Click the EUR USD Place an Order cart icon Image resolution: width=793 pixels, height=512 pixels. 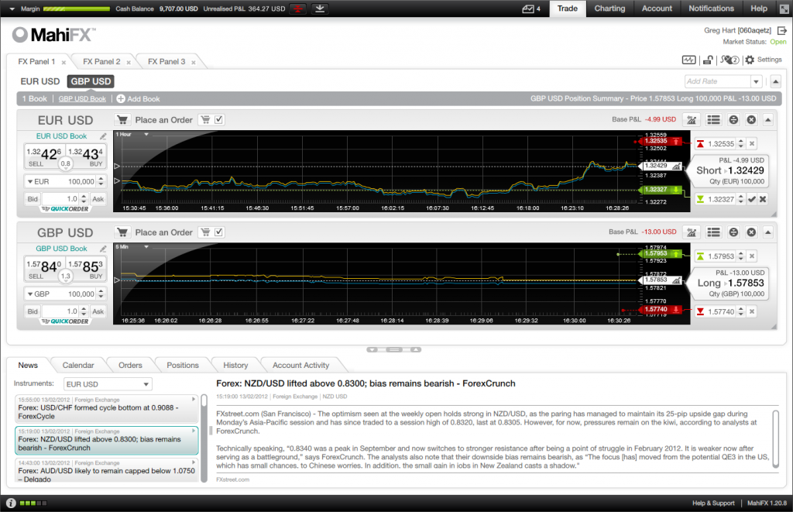coord(122,119)
